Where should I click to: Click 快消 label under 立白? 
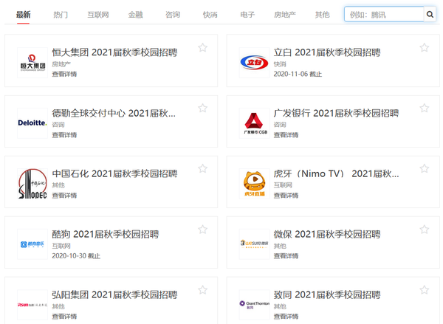(280, 64)
